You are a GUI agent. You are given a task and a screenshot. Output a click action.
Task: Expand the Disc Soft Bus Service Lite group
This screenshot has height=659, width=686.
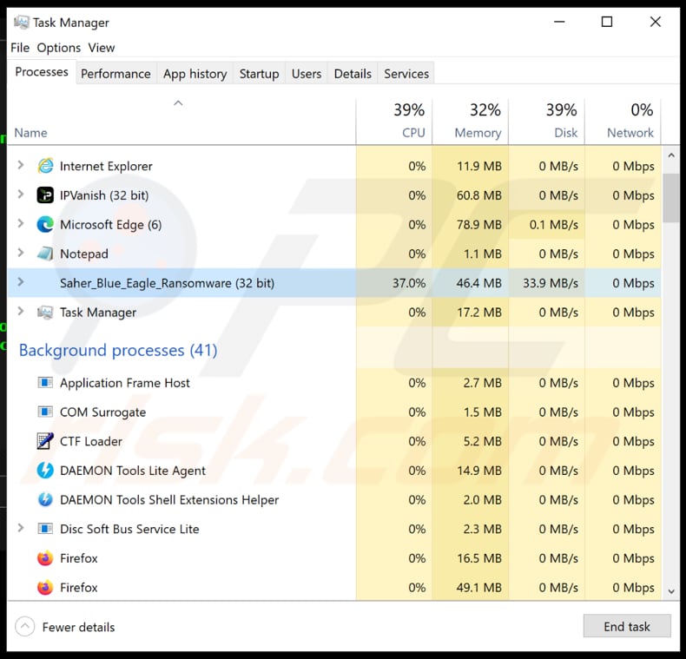[20, 528]
